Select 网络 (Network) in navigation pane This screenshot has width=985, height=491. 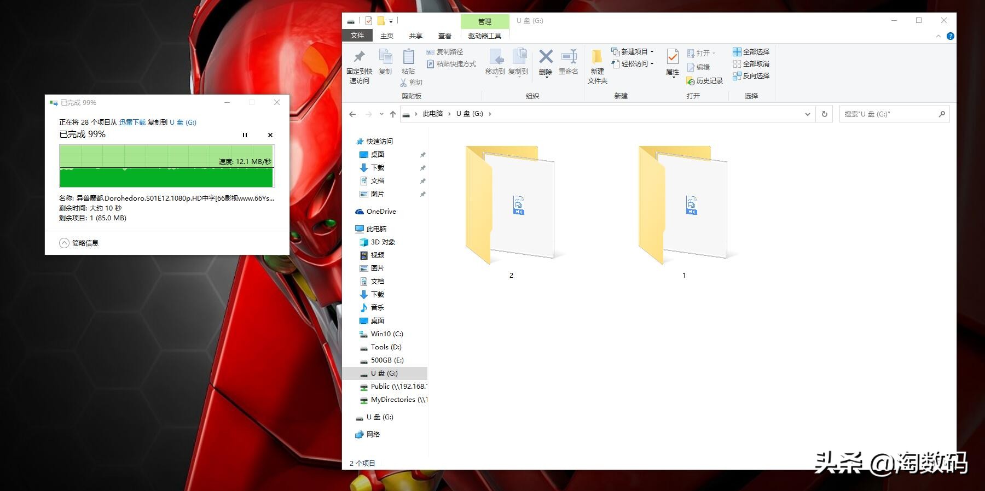368,435
